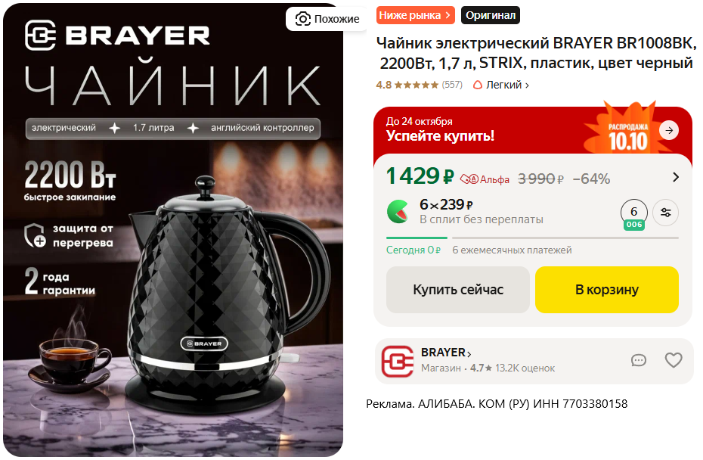The width and height of the screenshot is (703, 460).
Task: Open BRAYER store page link
Action: pos(446,353)
